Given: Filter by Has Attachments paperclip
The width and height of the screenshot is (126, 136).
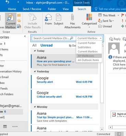Looking at the screenshot, I should click(72, 21).
